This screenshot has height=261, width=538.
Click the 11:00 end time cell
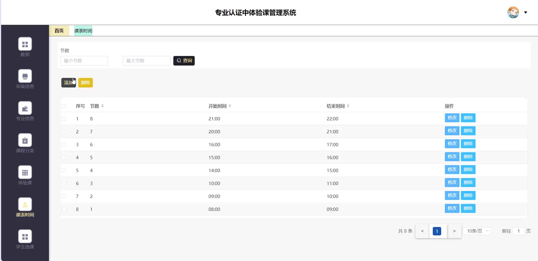coord(333,183)
